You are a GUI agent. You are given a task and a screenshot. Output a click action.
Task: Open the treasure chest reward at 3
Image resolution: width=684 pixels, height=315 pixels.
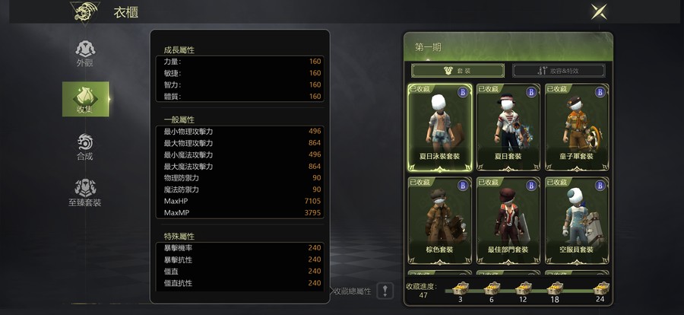461,288
